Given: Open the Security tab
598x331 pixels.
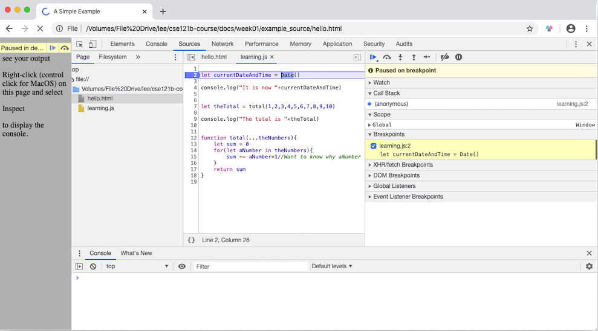Looking at the screenshot, I should pos(374,44).
